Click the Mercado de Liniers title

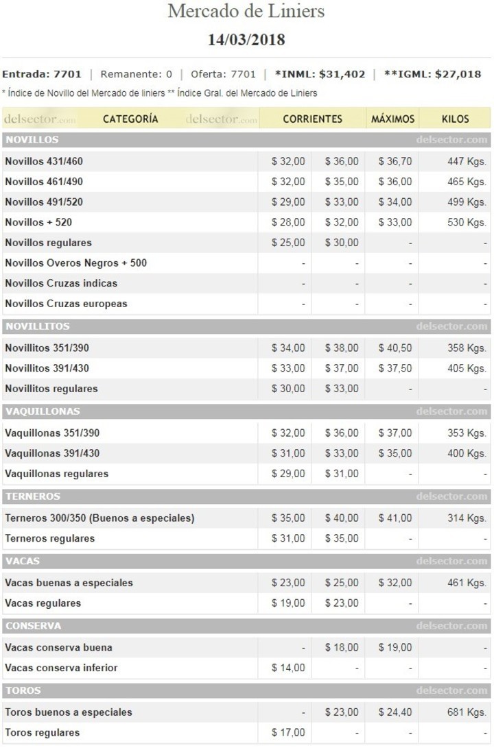coord(246,12)
